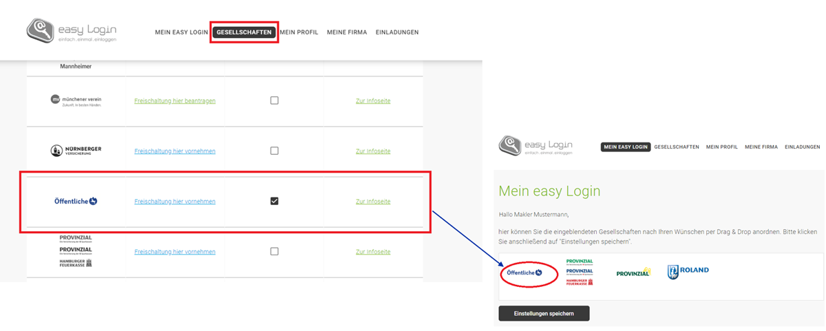Viewport: 826px width, 331px height.
Task: Check the Provinzial Hamburger Feuerkasse checkbox
Action: click(274, 251)
